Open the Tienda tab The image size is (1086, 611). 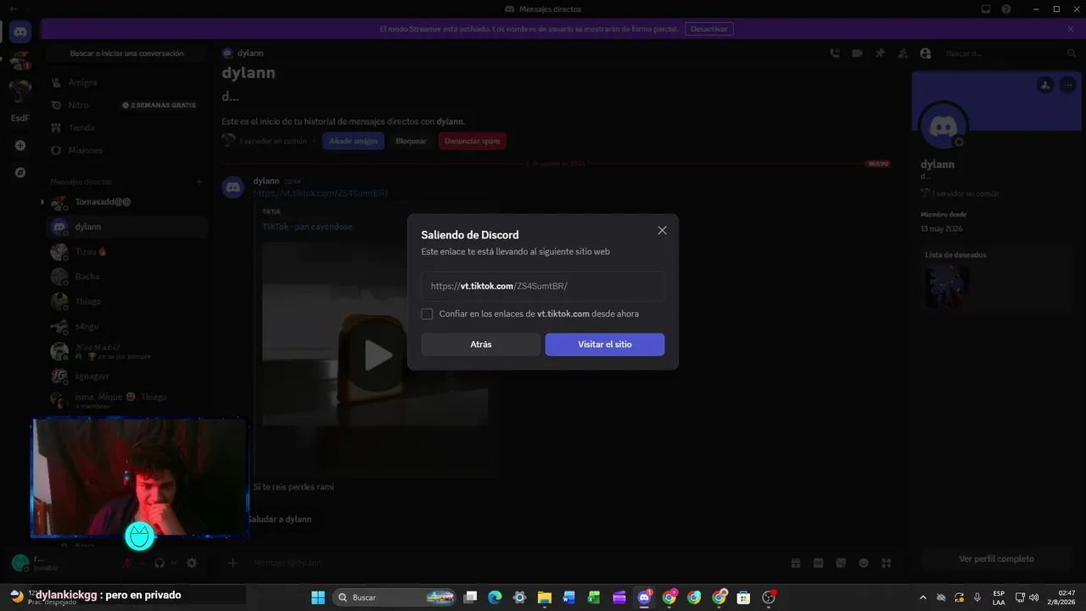pos(127,127)
